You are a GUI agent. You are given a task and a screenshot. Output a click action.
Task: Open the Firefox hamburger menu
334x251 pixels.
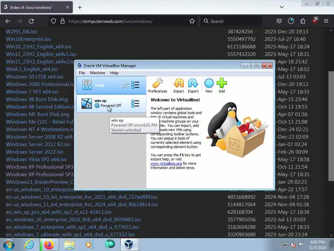click(326, 21)
